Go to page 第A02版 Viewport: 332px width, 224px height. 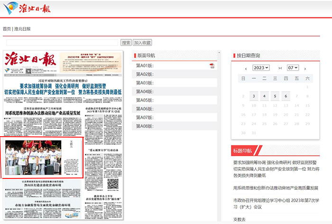(x=144, y=75)
